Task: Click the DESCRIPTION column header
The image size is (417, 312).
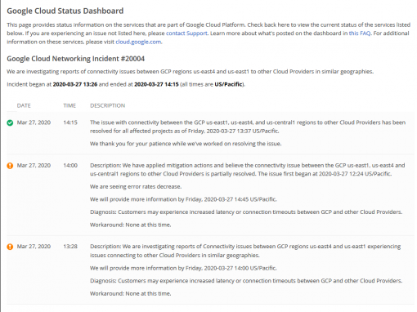Action: [108, 105]
